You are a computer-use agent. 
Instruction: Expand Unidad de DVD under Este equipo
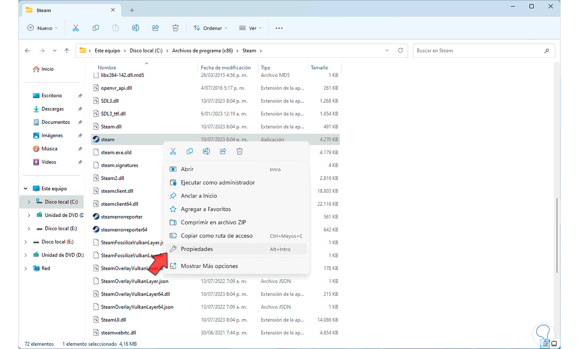29,215
